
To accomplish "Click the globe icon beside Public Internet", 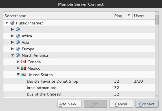I will tap(12, 23).
